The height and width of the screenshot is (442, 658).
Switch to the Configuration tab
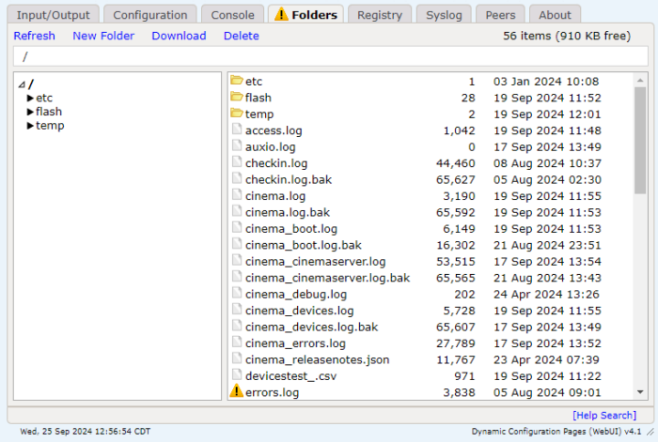[149, 15]
